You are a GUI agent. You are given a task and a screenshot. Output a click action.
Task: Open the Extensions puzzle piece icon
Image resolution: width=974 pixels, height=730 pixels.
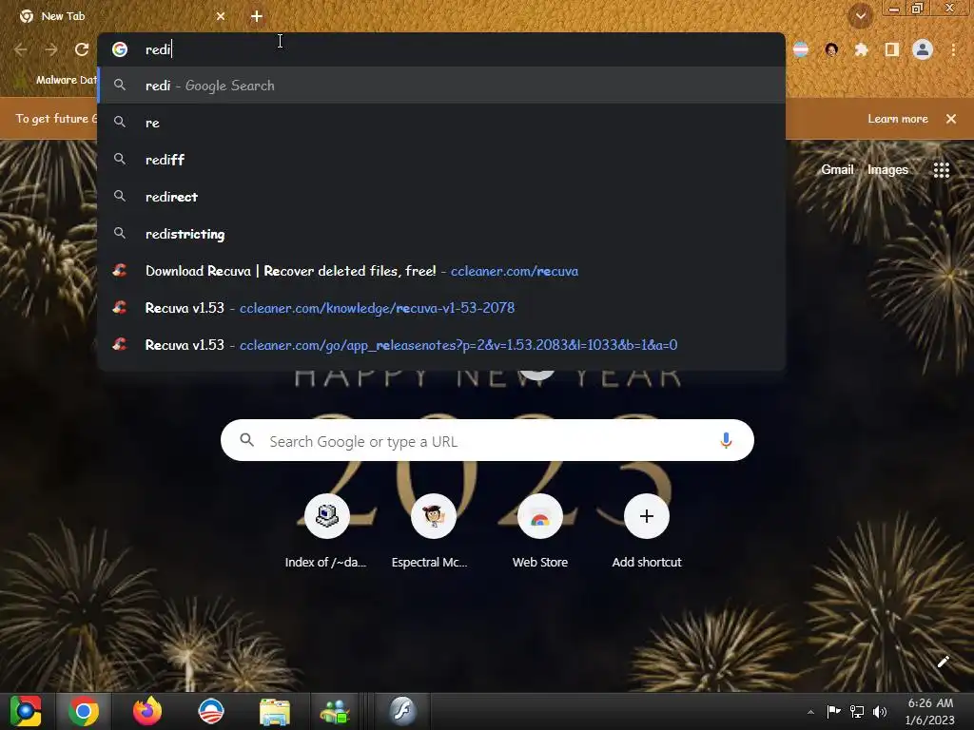tap(861, 49)
